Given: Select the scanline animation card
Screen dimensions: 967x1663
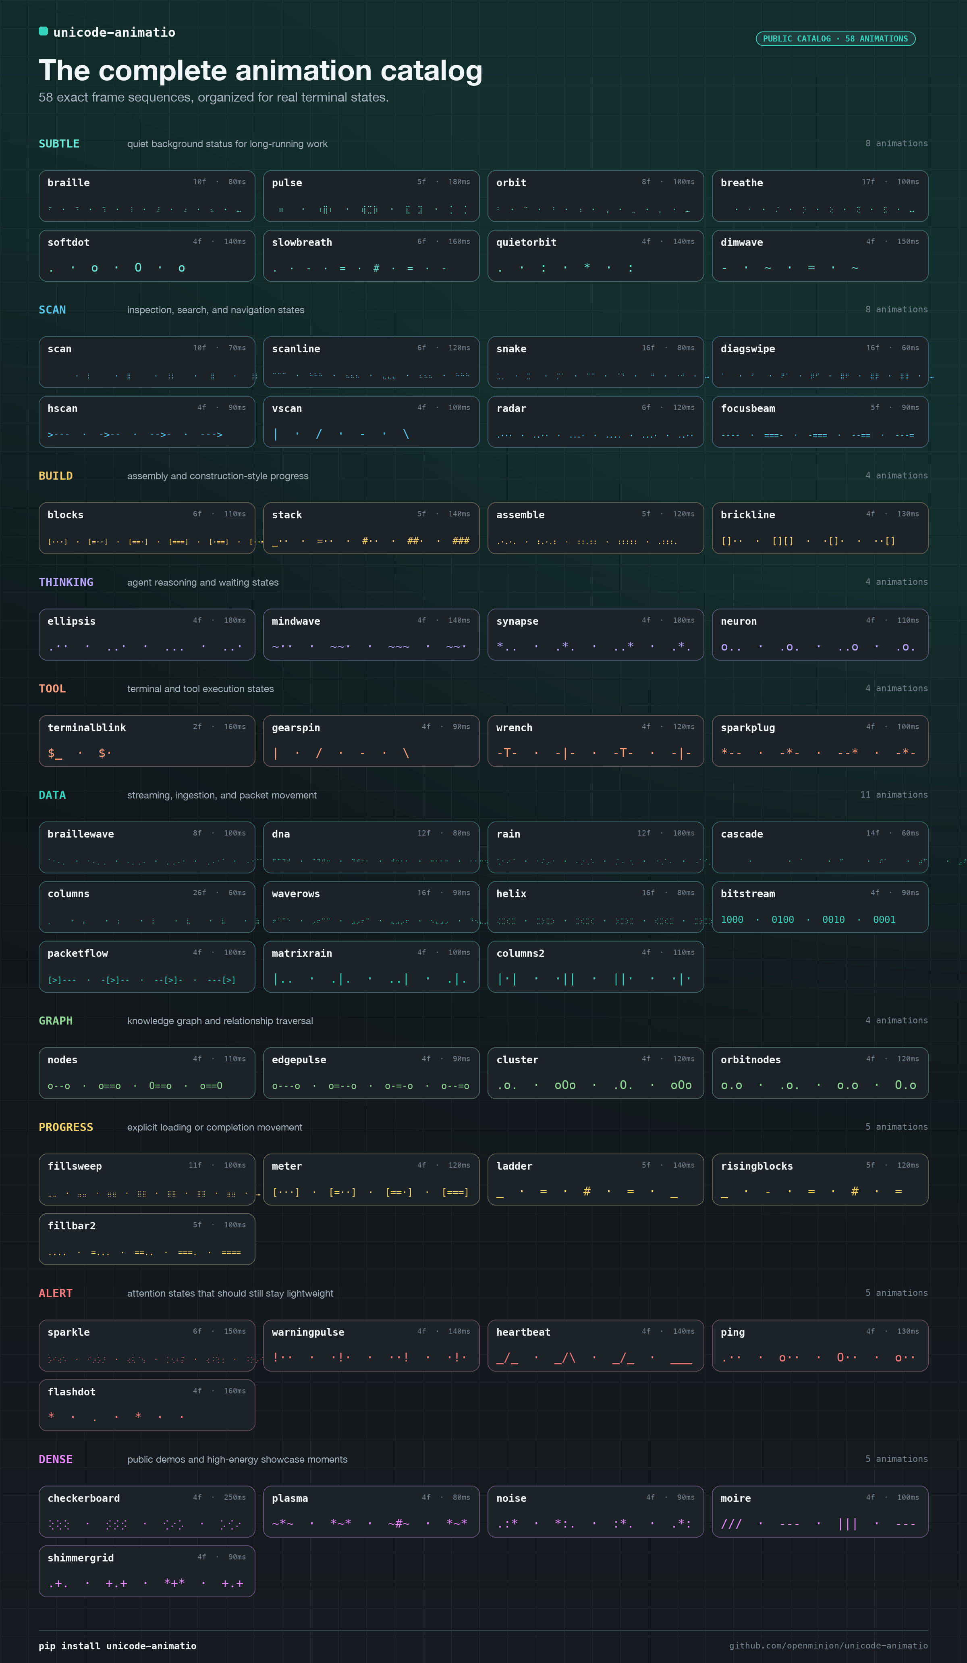Looking at the screenshot, I should 371,362.
